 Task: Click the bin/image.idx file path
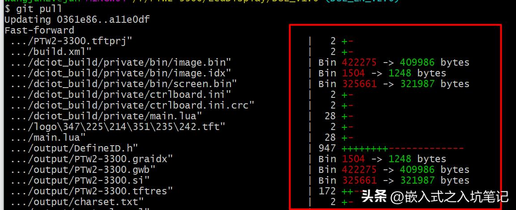tap(121, 73)
